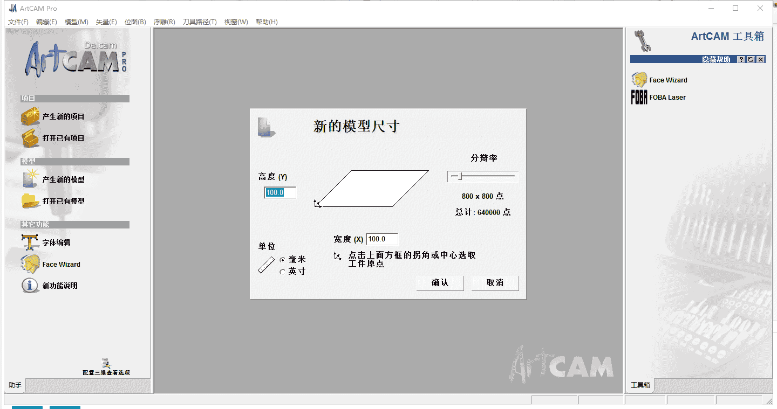Screen dimensions: 777x409
Task: Click the 产生新的项目 chest icon
Action: [31, 116]
